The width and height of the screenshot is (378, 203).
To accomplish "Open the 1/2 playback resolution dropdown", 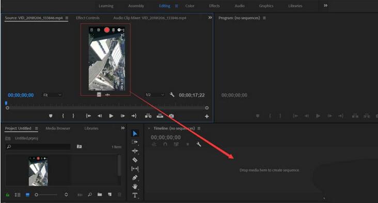I will point(155,95).
